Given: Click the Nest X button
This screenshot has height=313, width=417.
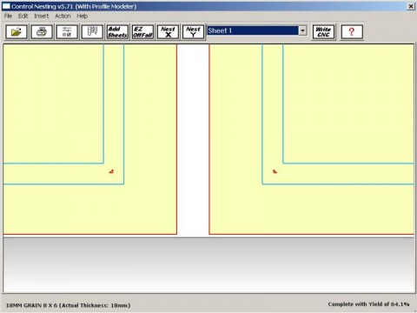Looking at the screenshot, I should pos(168,31).
